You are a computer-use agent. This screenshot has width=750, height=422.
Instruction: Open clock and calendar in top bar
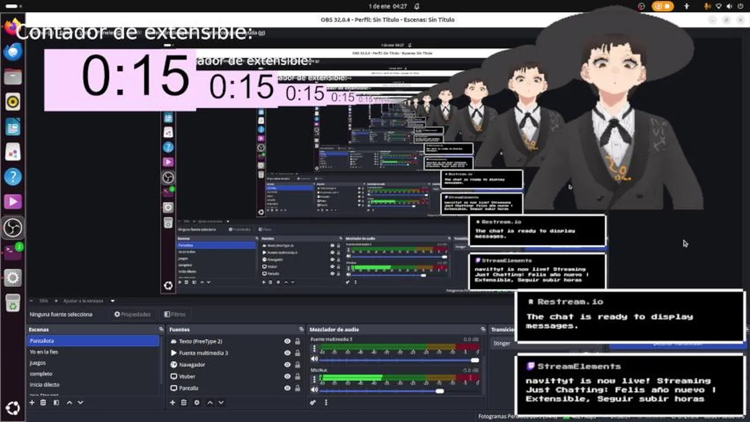point(387,6)
